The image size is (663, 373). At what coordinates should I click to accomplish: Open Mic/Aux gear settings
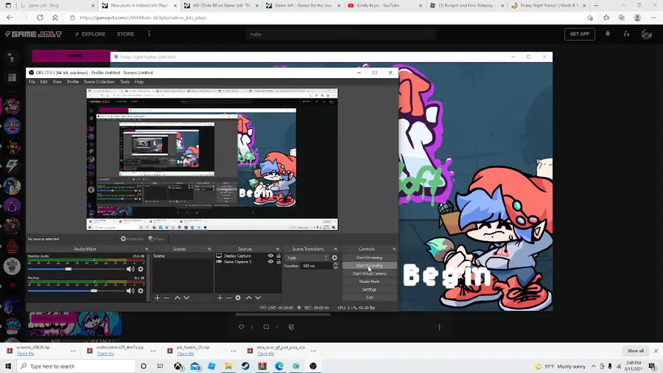tap(141, 291)
